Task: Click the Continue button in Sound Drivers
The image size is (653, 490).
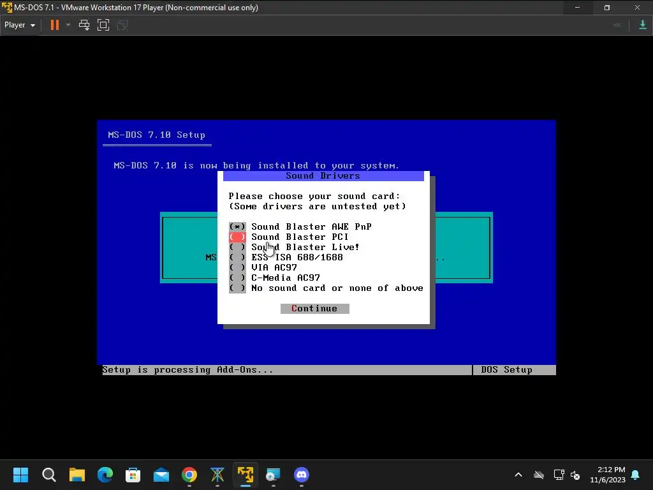Action: click(x=315, y=308)
